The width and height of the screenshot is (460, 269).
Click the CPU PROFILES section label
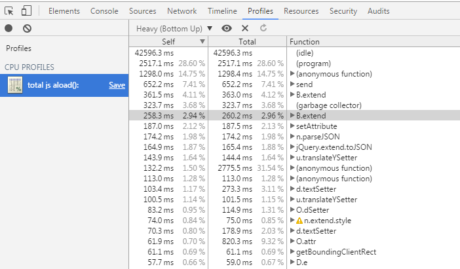(x=29, y=67)
